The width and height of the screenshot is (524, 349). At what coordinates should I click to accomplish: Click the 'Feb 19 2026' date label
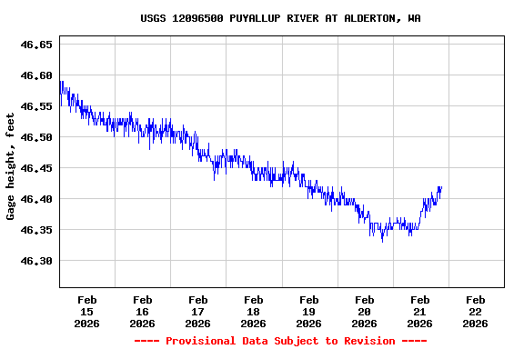click(308, 312)
